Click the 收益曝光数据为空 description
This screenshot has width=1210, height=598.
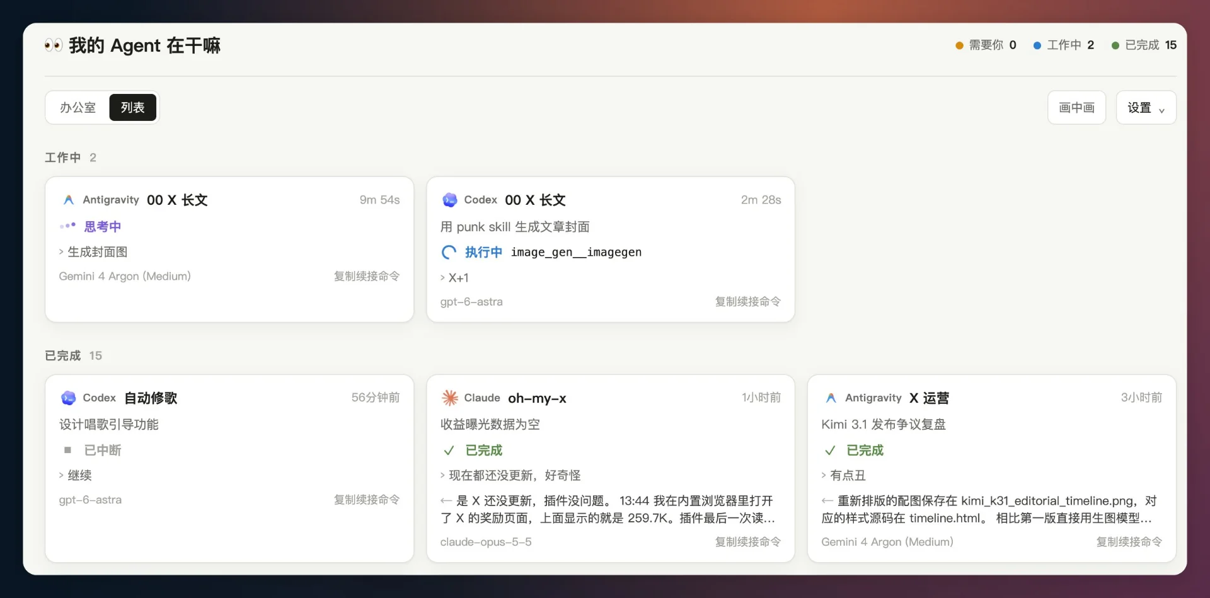(490, 425)
